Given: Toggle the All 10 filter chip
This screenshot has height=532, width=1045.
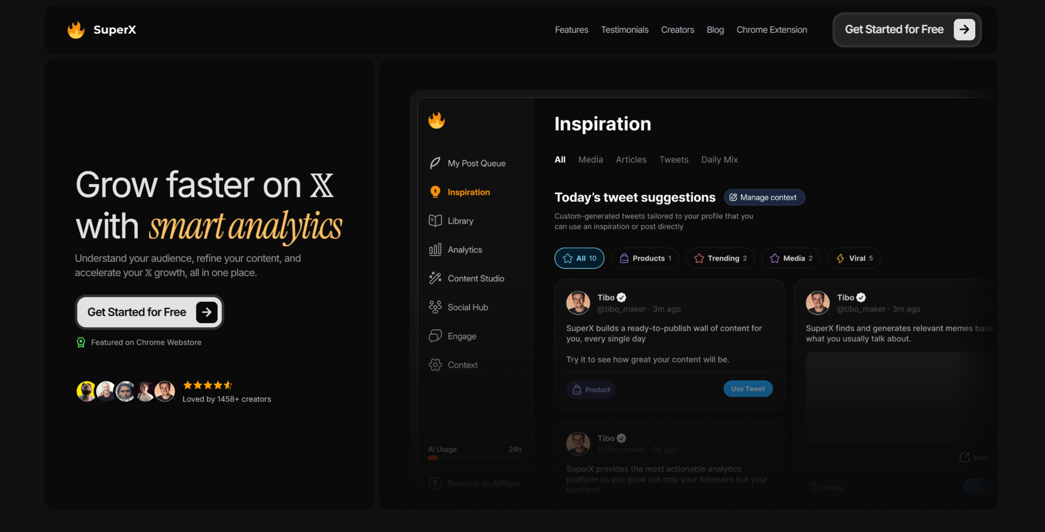Looking at the screenshot, I should tap(579, 258).
